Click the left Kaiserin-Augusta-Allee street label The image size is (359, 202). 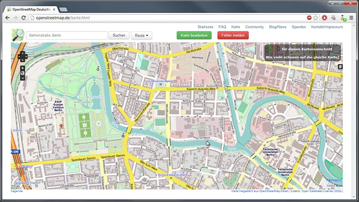[201, 89]
